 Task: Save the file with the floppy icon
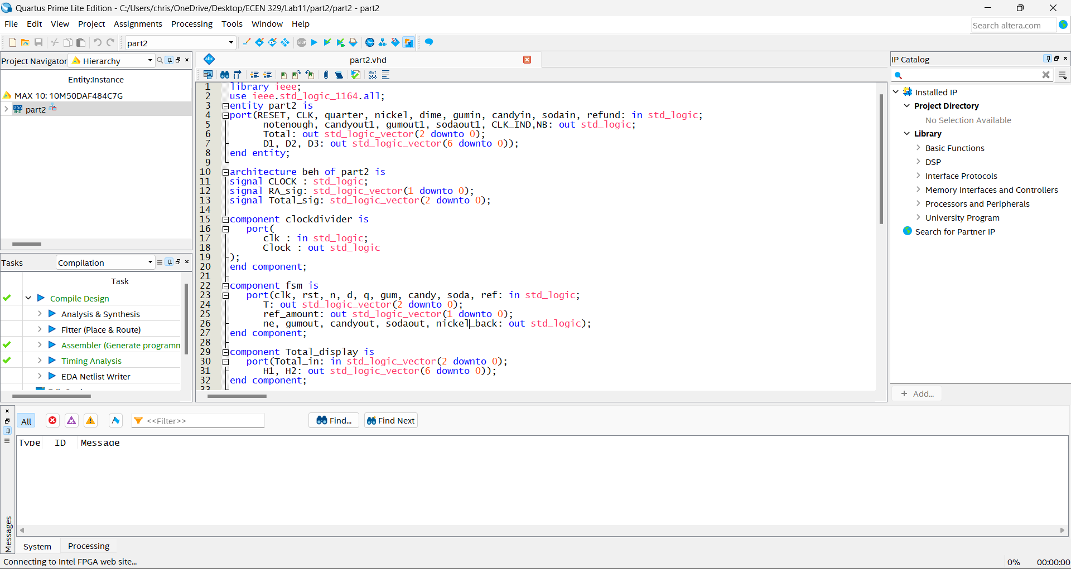(x=38, y=42)
